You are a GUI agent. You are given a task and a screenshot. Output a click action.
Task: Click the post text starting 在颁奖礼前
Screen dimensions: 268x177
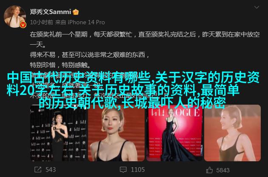(x=145, y=40)
